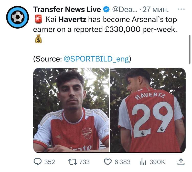
Task: Click the 733 reposts count
Action: [85, 162]
